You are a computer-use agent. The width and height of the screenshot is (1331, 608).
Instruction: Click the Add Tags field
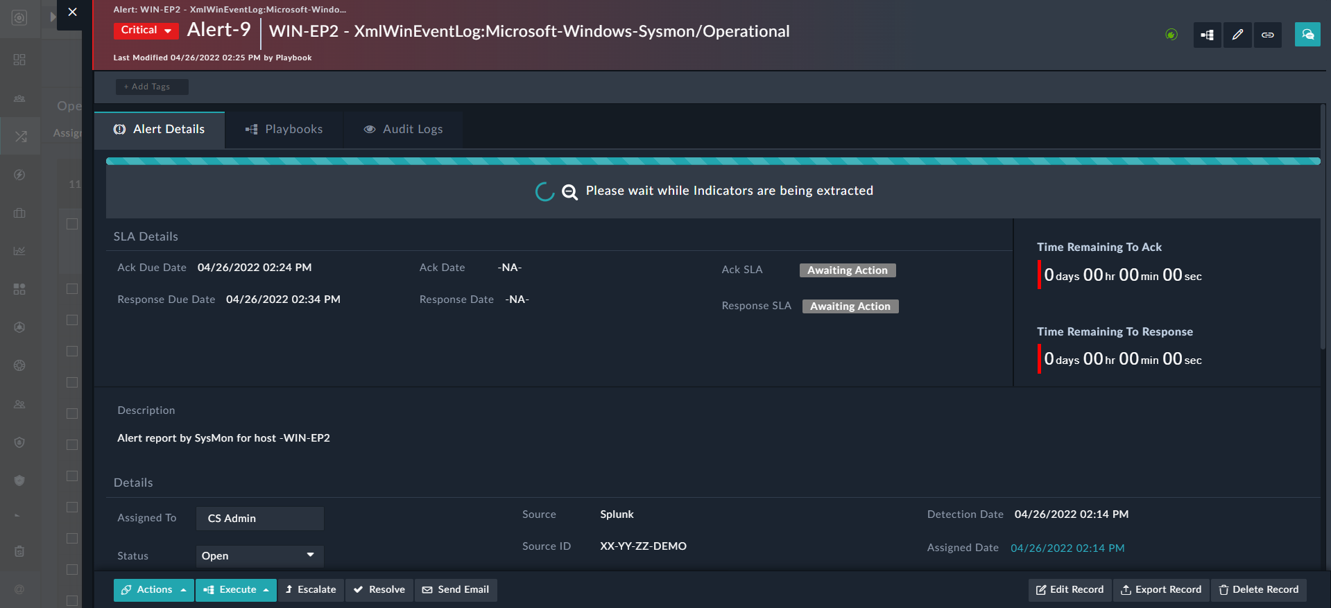coord(151,87)
